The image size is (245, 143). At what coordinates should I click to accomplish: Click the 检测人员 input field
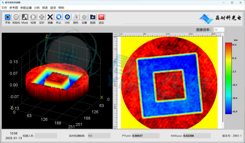click(x=46, y=136)
